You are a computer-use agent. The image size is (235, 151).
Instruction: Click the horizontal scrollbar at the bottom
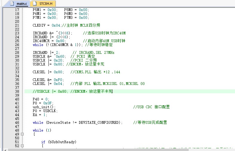pyautogui.click(x=98, y=150)
